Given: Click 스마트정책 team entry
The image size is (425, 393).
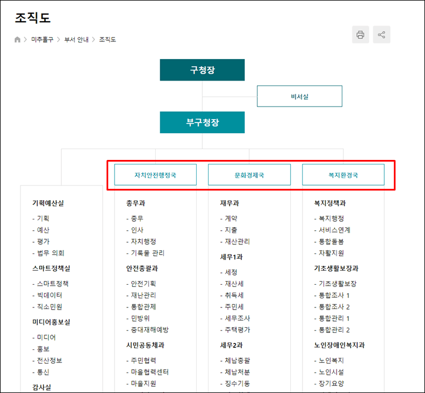Looking at the screenshot, I should pyautogui.click(x=53, y=284).
